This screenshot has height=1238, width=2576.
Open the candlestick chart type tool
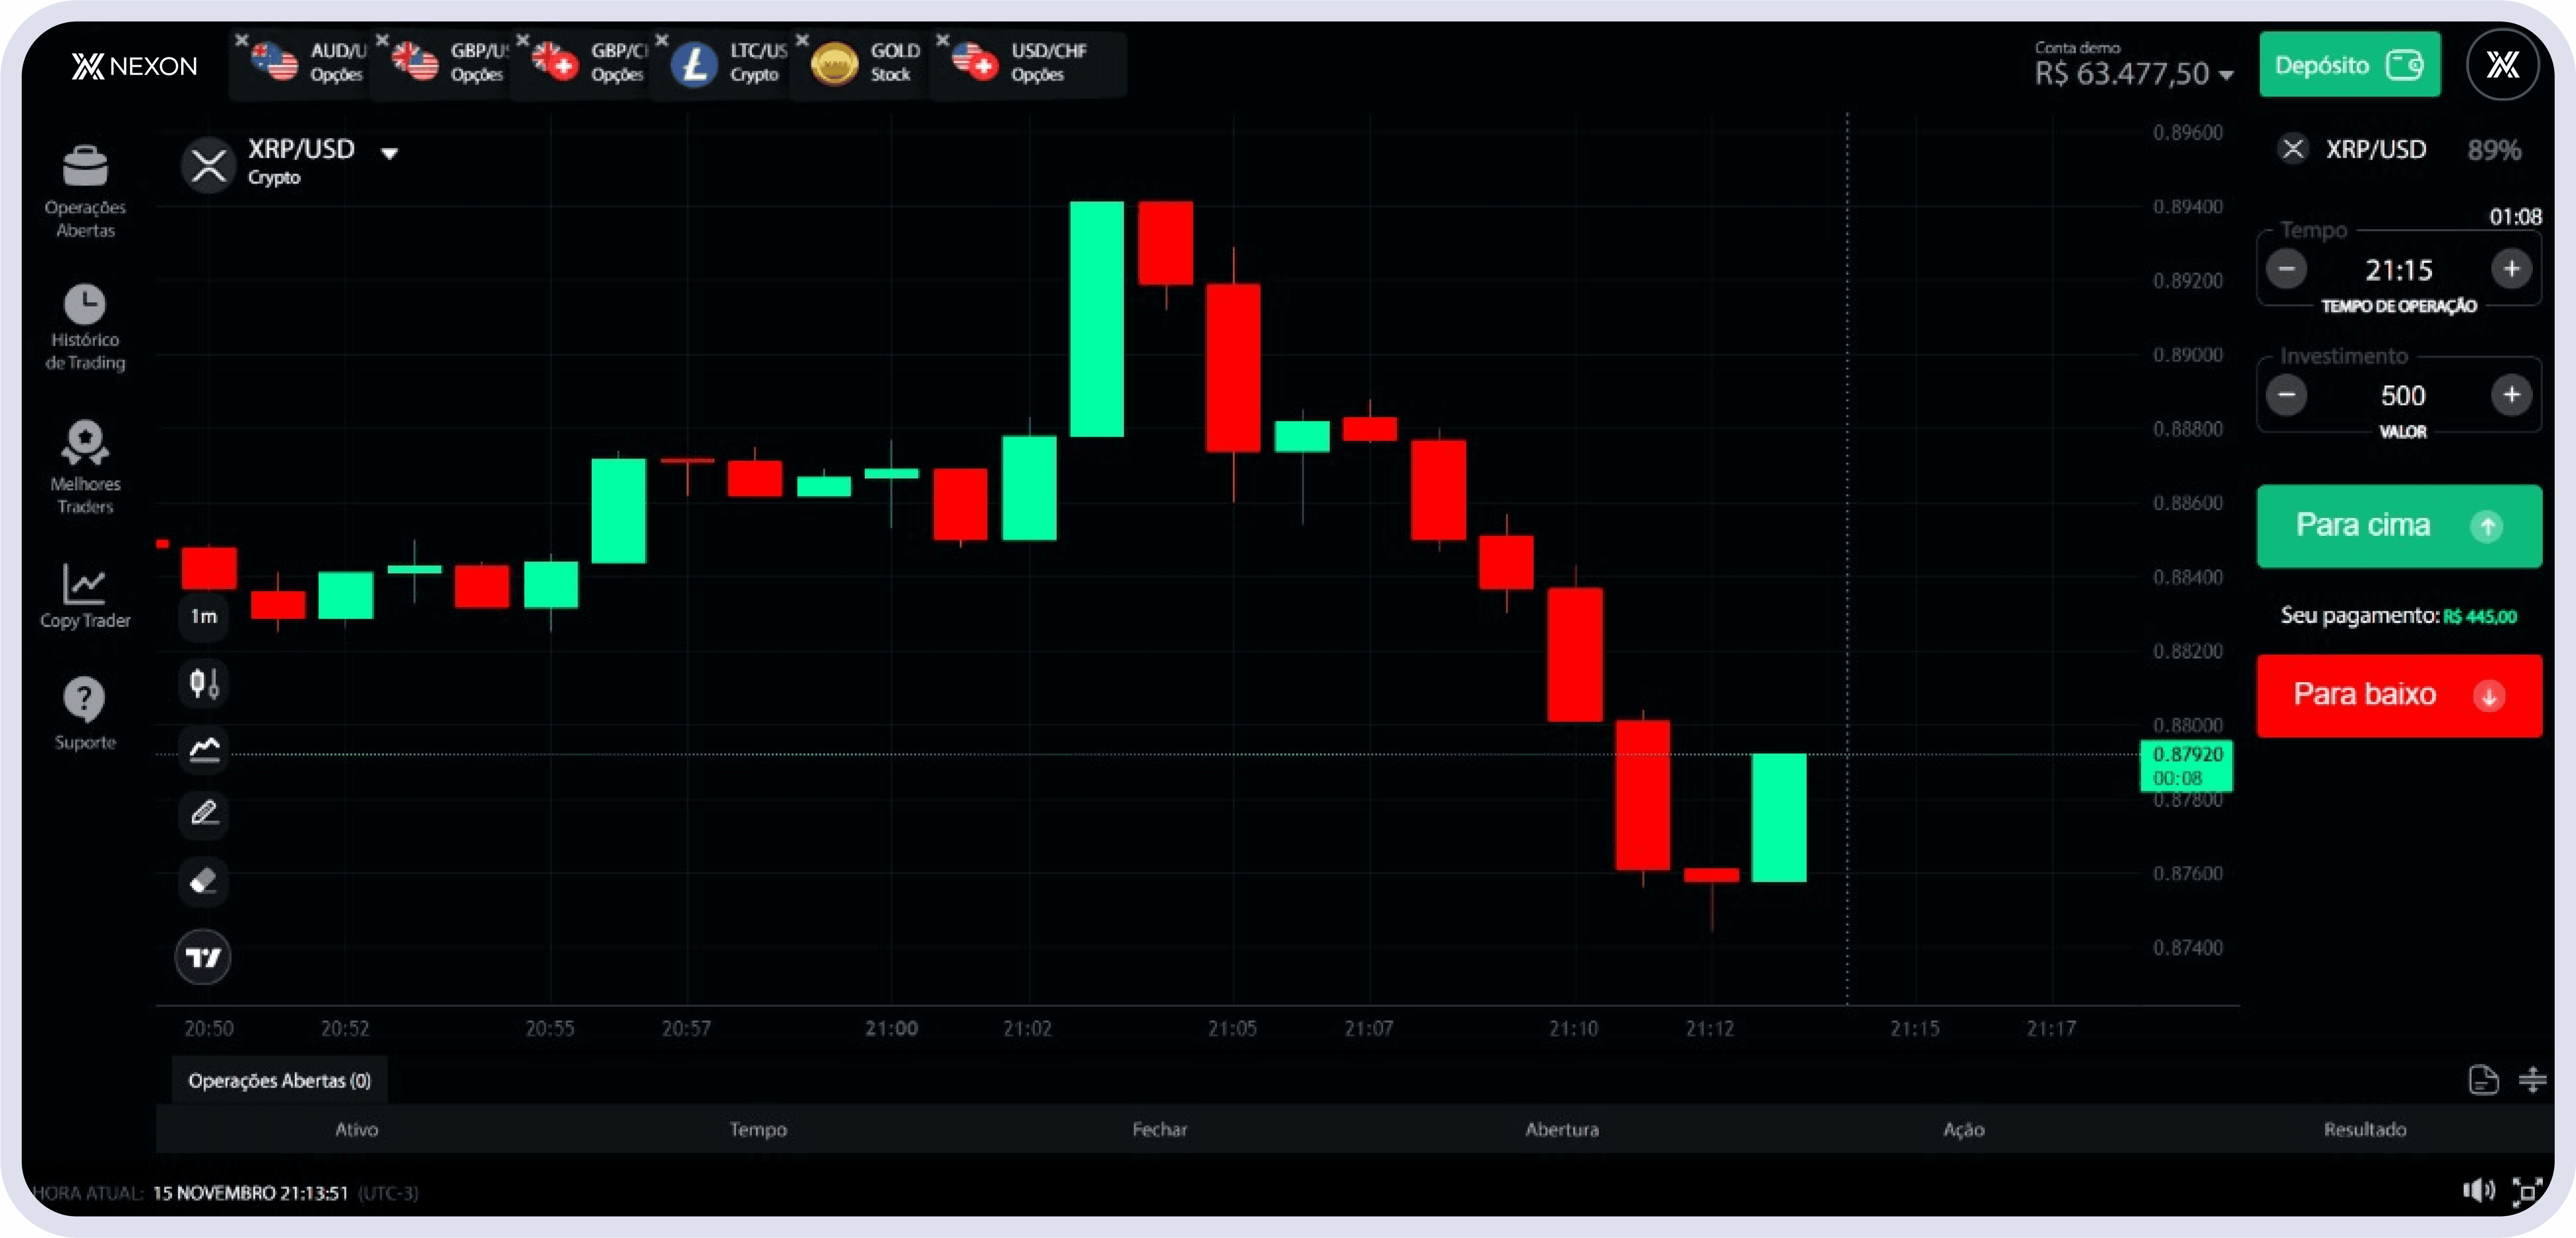point(204,683)
